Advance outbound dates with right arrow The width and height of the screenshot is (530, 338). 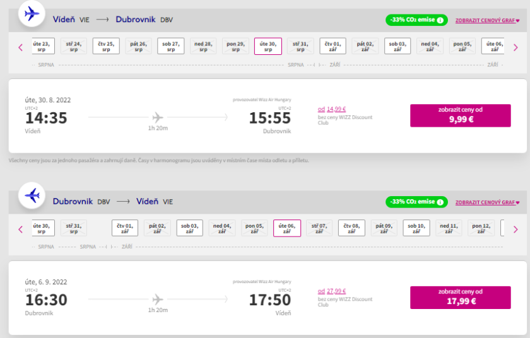point(515,47)
